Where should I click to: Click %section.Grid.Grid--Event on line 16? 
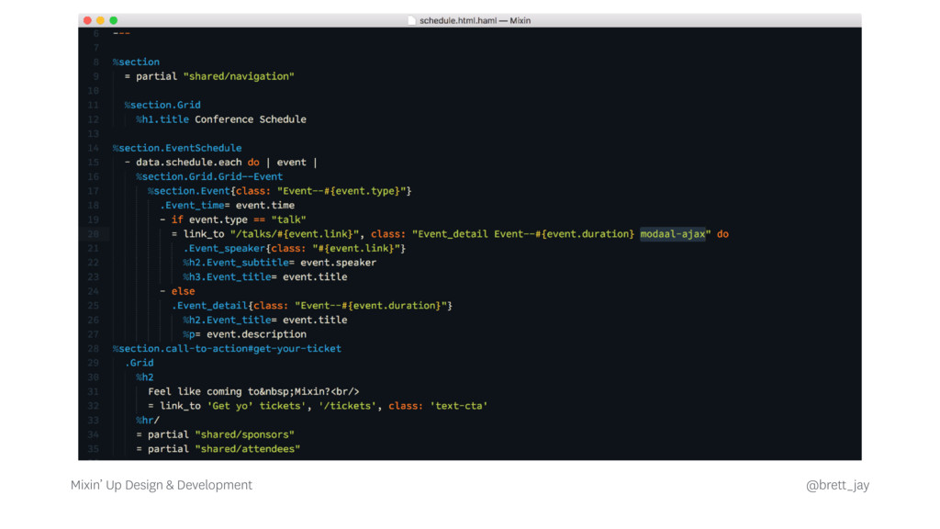(209, 177)
